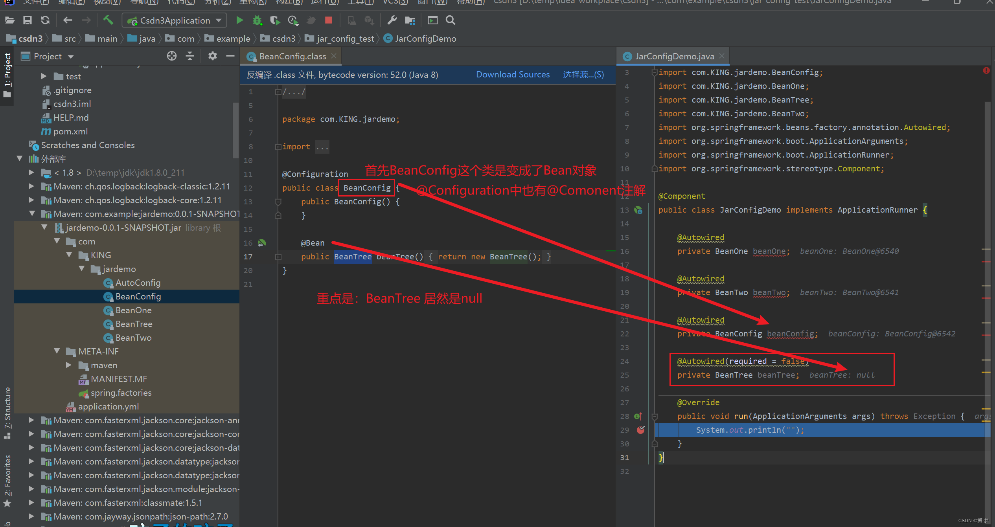Build project with the green hammer icon
Image resolution: width=995 pixels, height=527 pixels.
(108, 20)
